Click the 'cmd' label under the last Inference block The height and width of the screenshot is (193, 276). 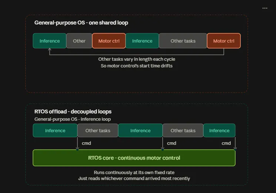226,143
